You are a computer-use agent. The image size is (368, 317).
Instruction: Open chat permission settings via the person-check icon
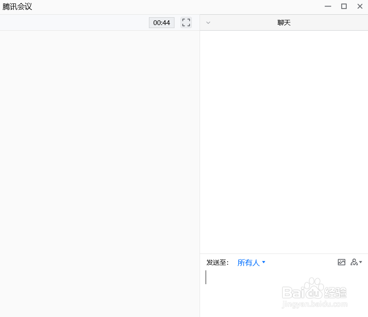(354, 262)
